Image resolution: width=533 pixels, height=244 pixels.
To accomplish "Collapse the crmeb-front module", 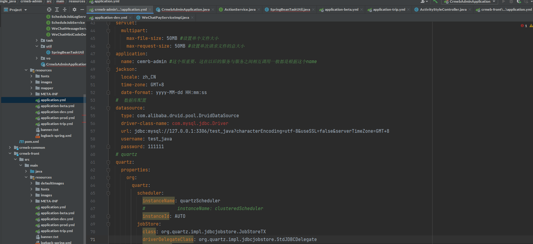I will click(x=10, y=154).
